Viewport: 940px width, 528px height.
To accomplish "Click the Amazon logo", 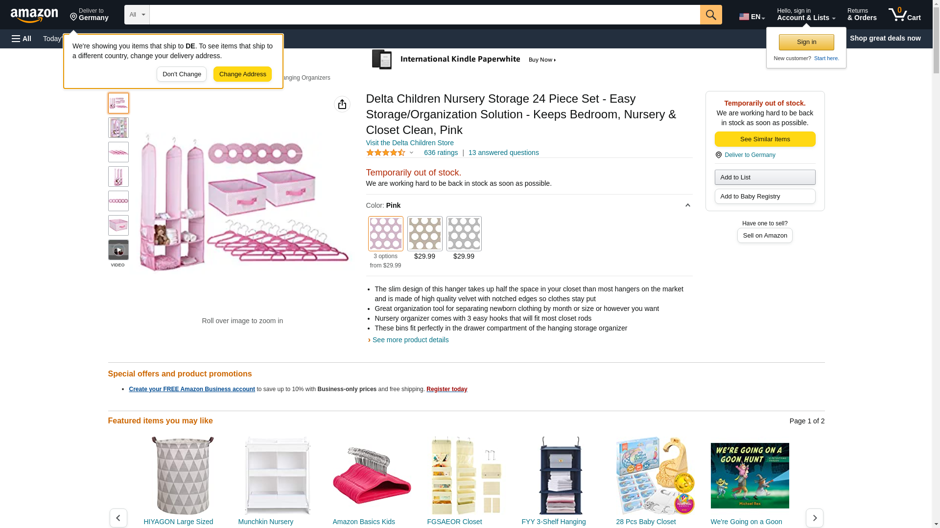I will tap(34, 16).
